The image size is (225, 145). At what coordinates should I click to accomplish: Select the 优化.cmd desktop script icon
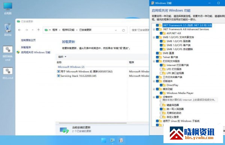click(8, 73)
